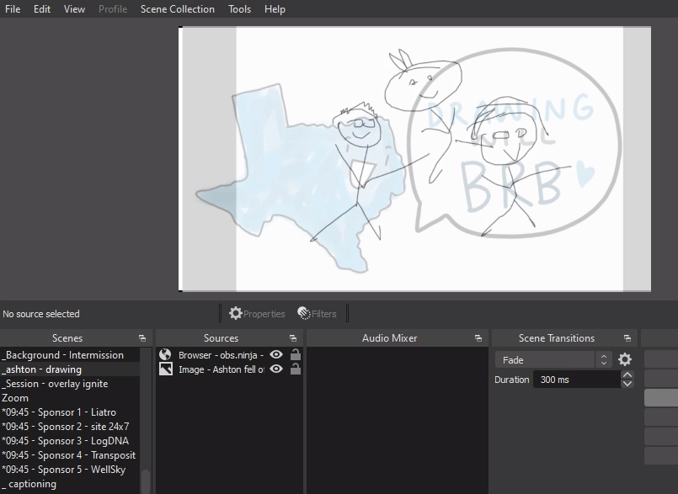This screenshot has height=494, width=678.
Task: Undock the Scene Transitions panel popout icon
Action: (627, 338)
